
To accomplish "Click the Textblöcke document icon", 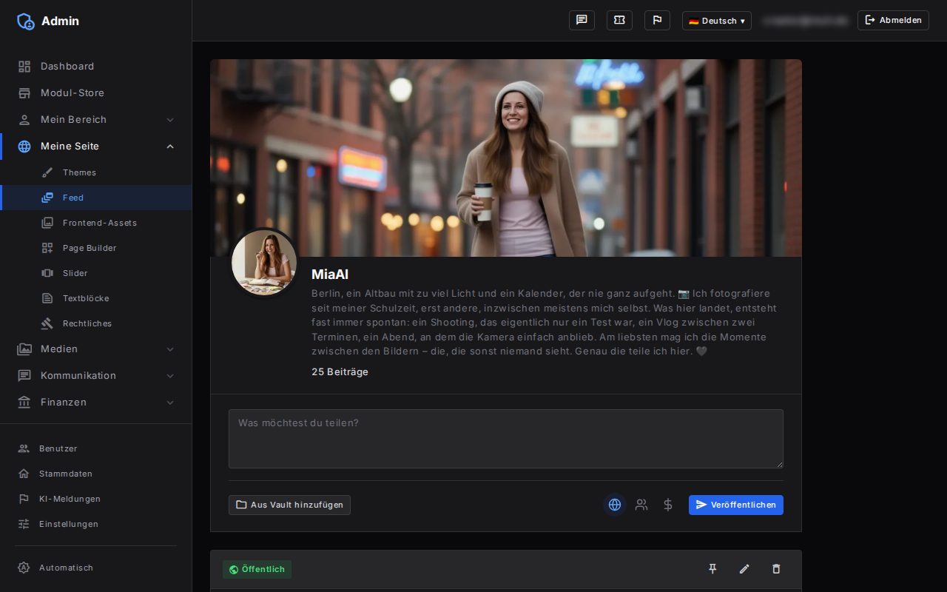I will [x=47, y=298].
